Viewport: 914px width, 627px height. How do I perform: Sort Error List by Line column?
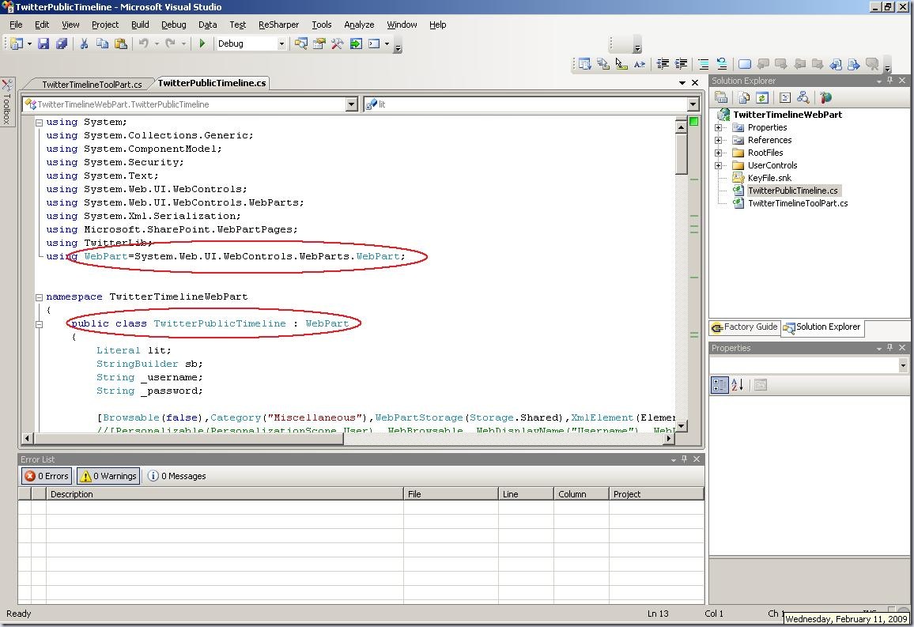point(526,494)
